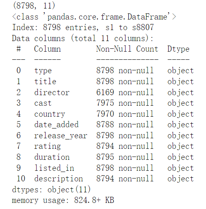Viewport: 206px width, 209px height.
Task: Click the Data columns total line
Action: 82,38
